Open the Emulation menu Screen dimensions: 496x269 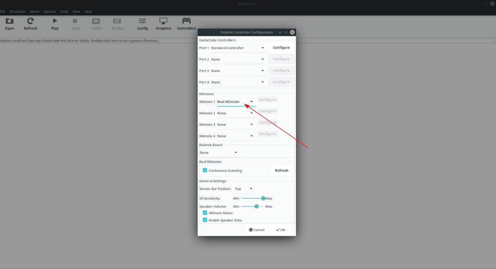click(x=17, y=12)
